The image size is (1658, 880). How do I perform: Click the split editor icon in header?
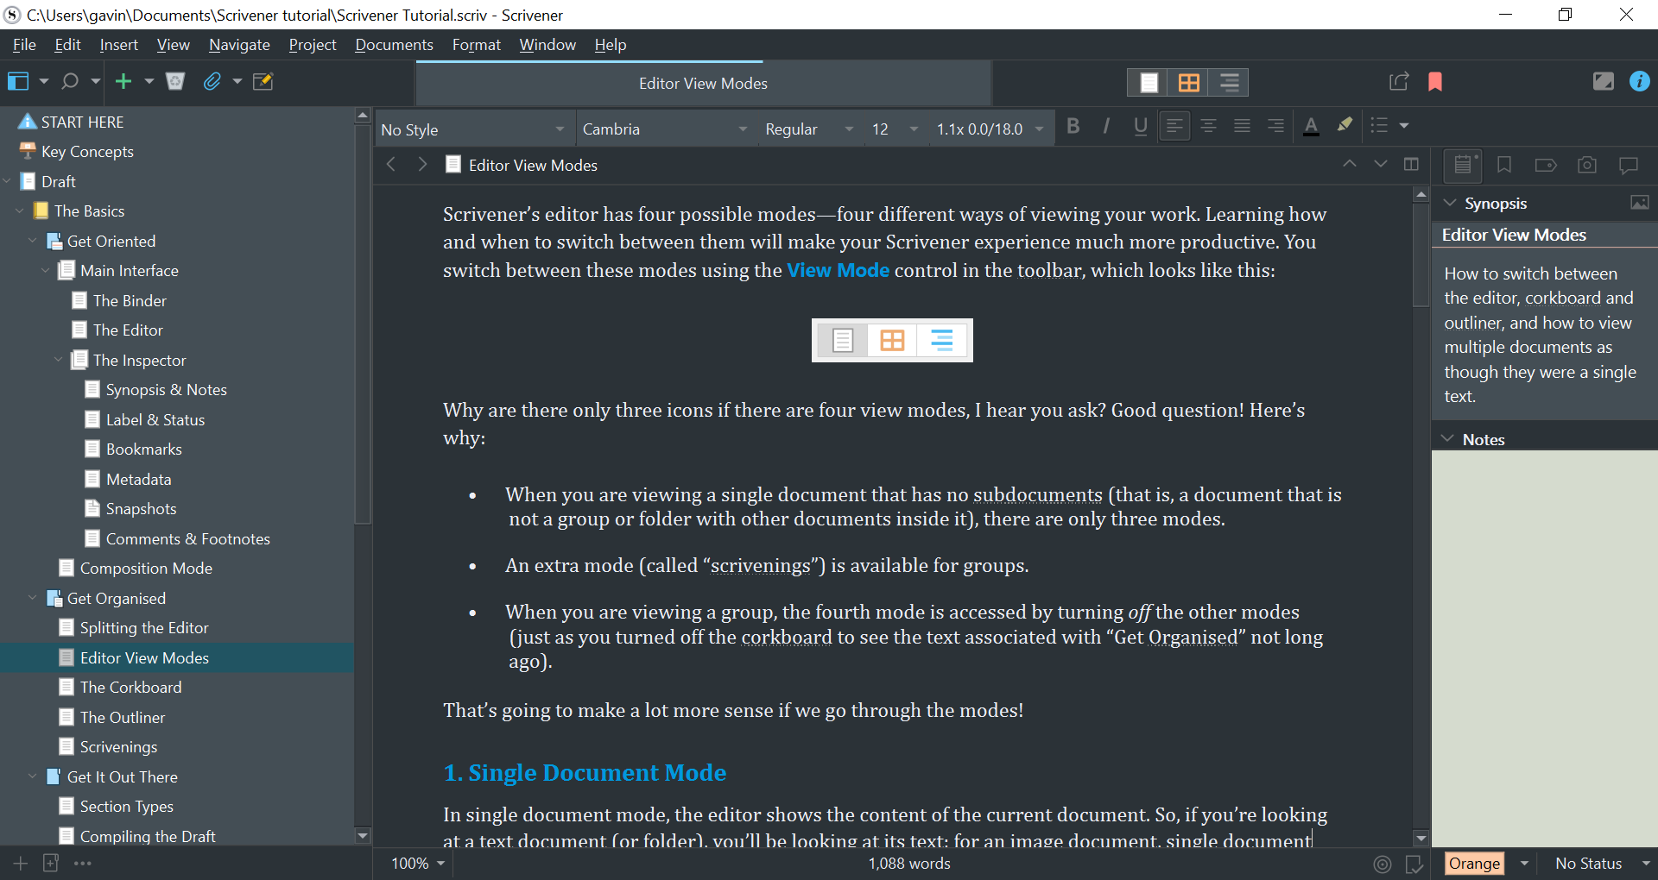(1411, 164)
